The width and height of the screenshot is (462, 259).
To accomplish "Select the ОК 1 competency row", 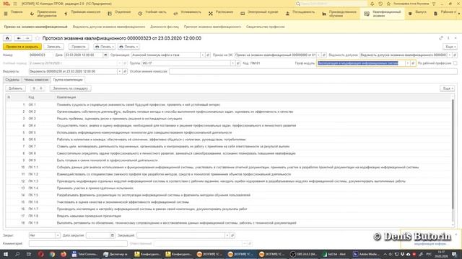I will click(x=229, y=104).
